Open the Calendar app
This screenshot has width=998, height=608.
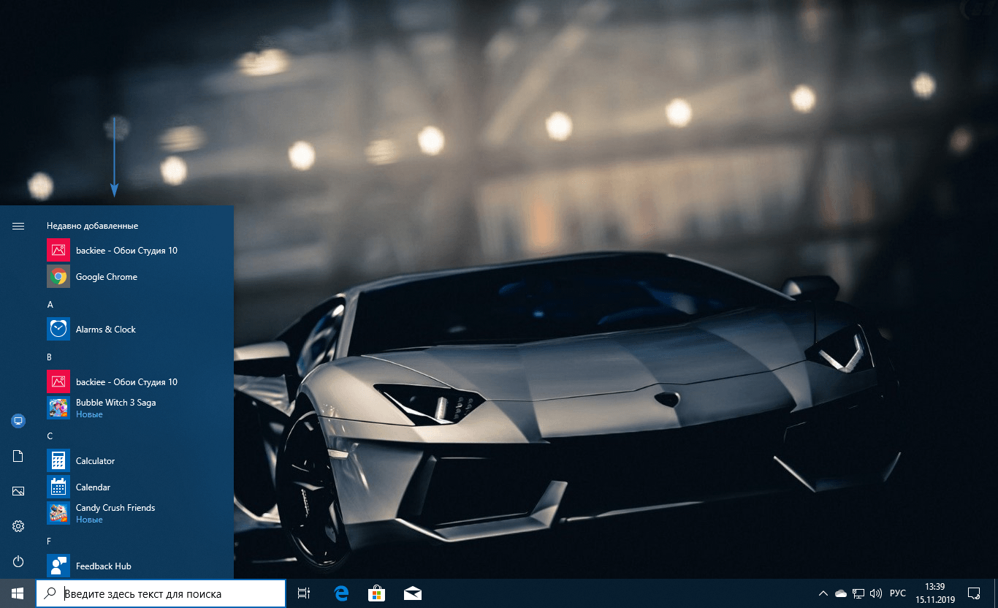pos(93,487)
